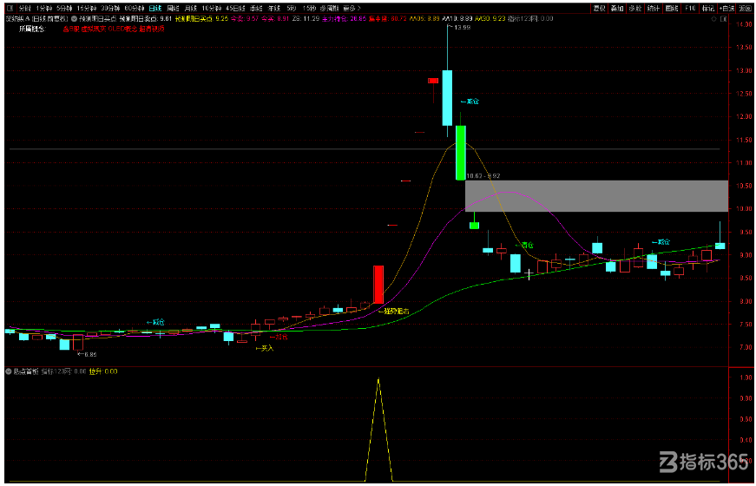
Task: Select the 30分钟 period tab
Action: pyautogui.click(x=110, y=8)
